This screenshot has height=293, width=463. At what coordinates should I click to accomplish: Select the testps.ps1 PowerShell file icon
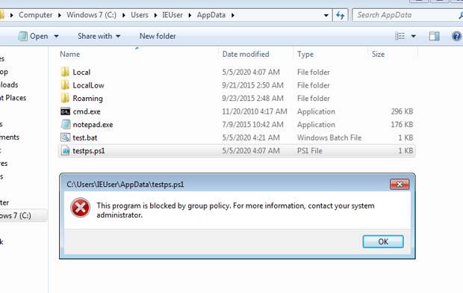[x=65, y=151]
